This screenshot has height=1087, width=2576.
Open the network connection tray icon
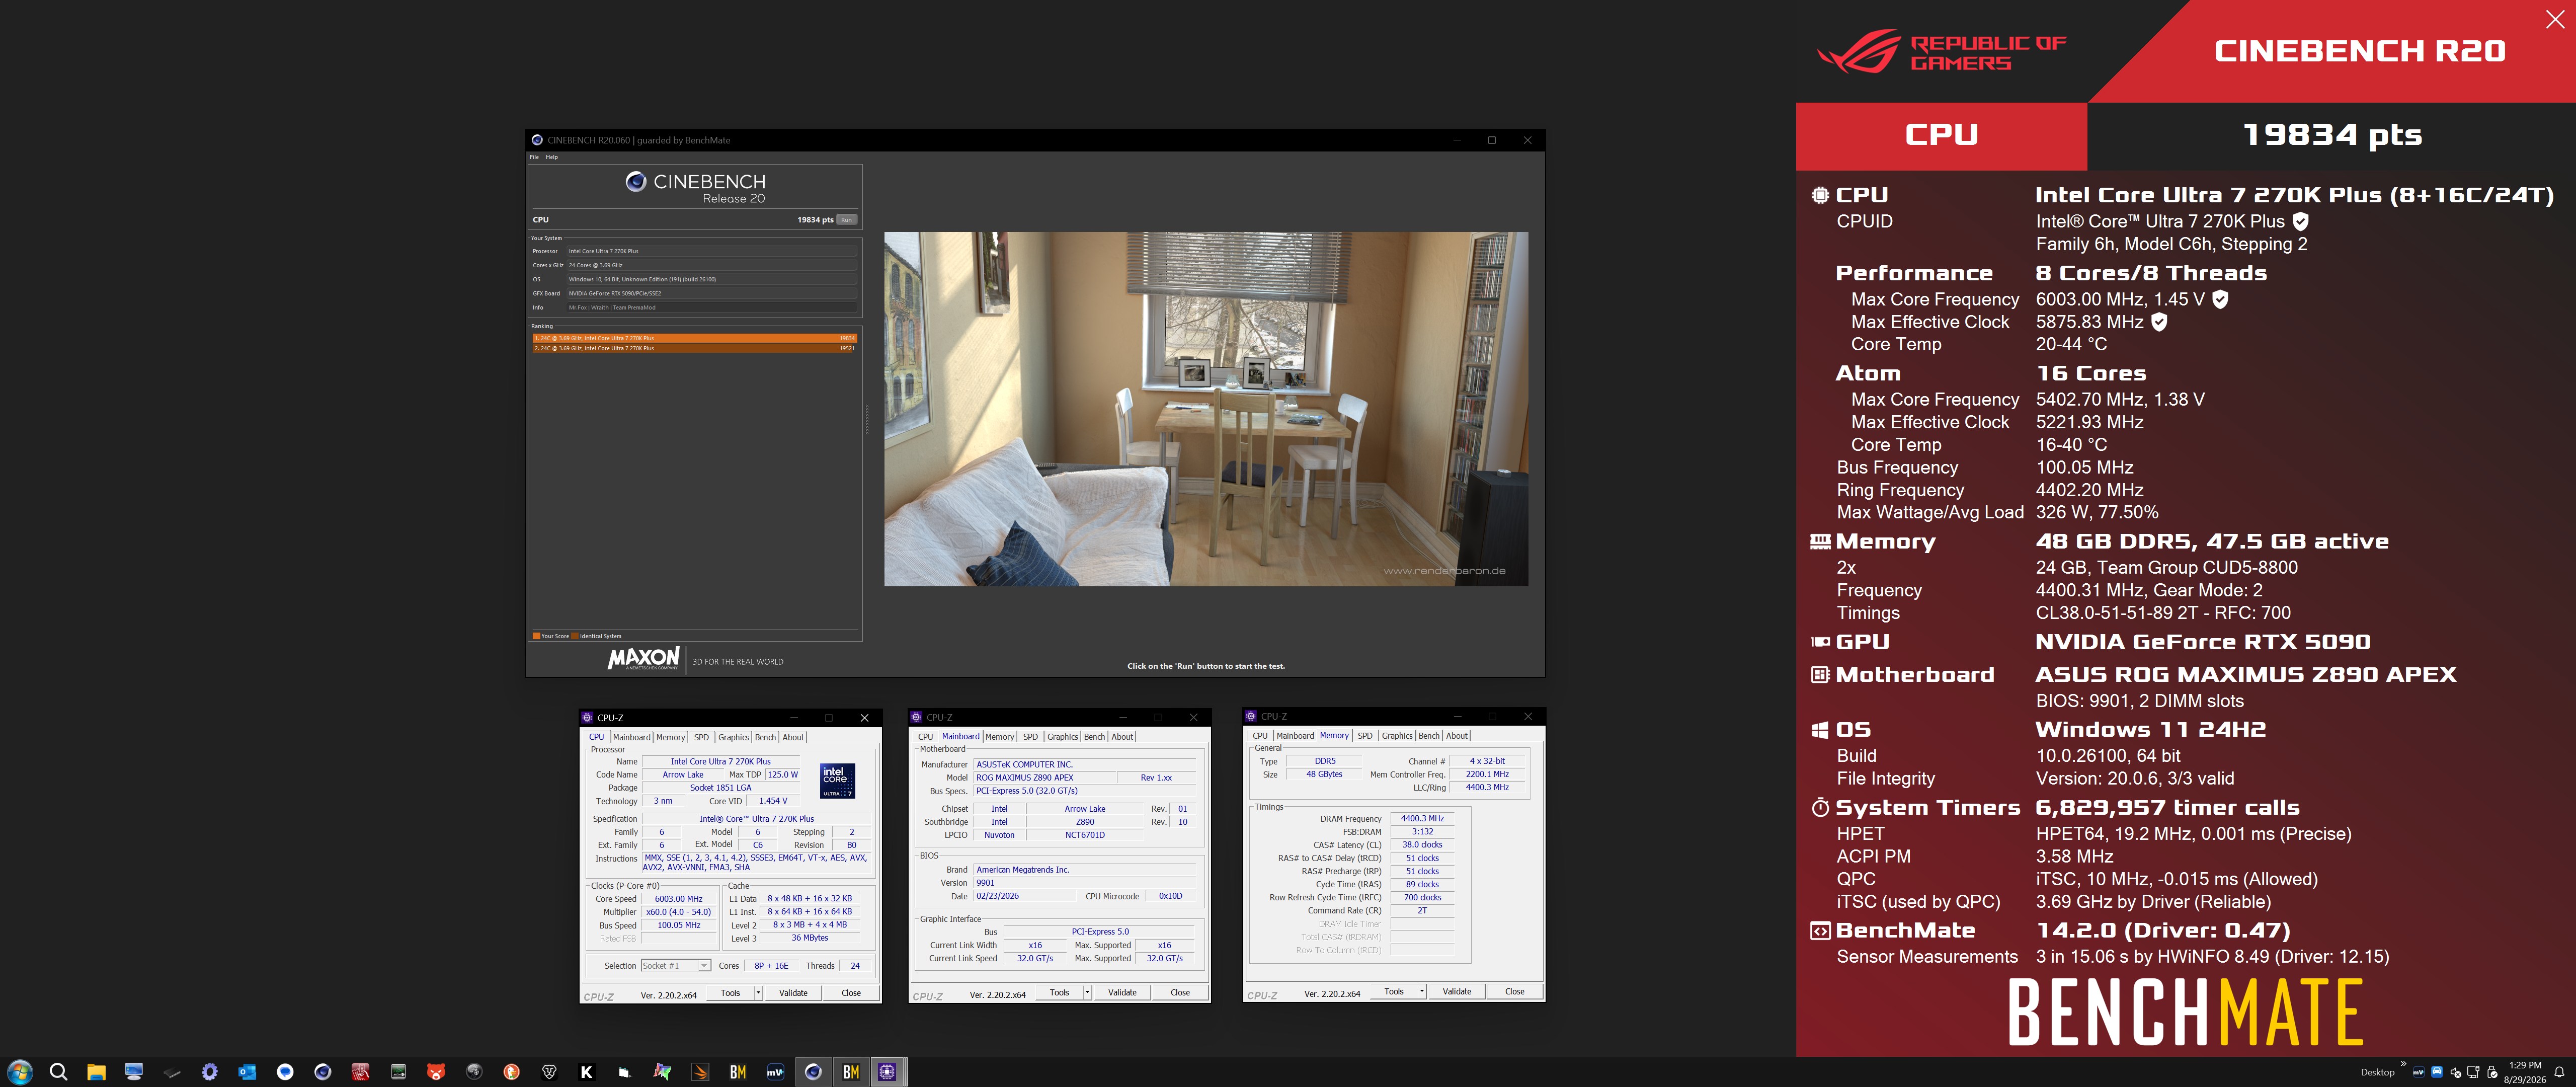(2474, 1072)
